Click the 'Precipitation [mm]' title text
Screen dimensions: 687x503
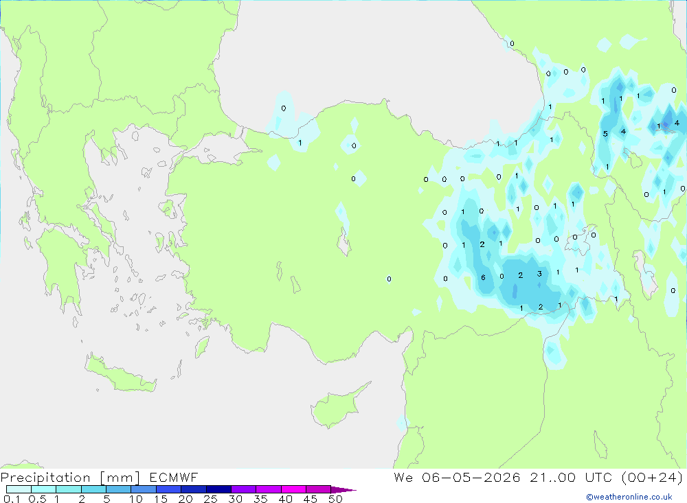70,478
